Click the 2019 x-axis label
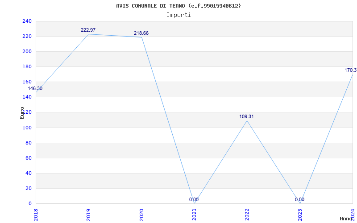Screen dimensions: 357x223 pyautogui.click(x=88, y=215)
